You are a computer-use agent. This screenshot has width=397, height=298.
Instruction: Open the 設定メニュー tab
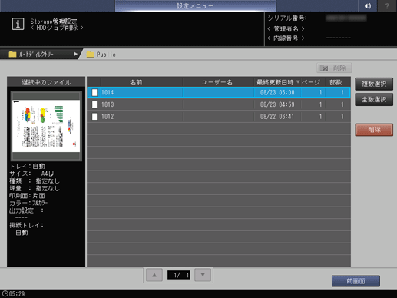click(x=195, y=5)
